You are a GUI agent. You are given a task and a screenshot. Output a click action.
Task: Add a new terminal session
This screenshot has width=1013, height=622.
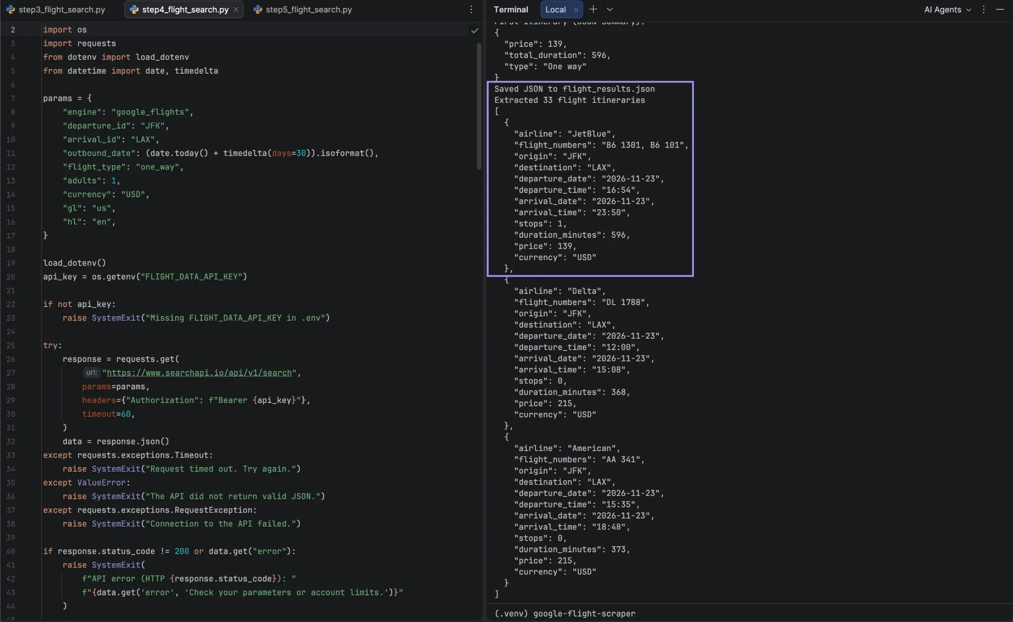[593, 9]
